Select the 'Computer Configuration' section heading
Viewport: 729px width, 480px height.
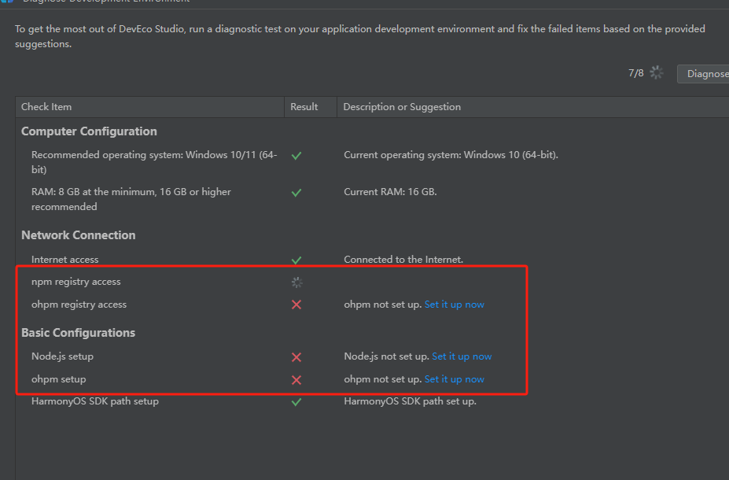point(90,131)
